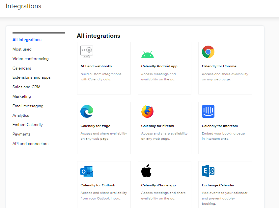This screenshot has height=208, width=279.
Task: Click the green Android robot icon
Action: (148, 54)
